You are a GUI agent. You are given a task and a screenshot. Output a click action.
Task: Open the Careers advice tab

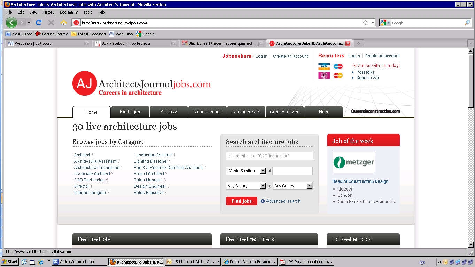tap(285, 112)
